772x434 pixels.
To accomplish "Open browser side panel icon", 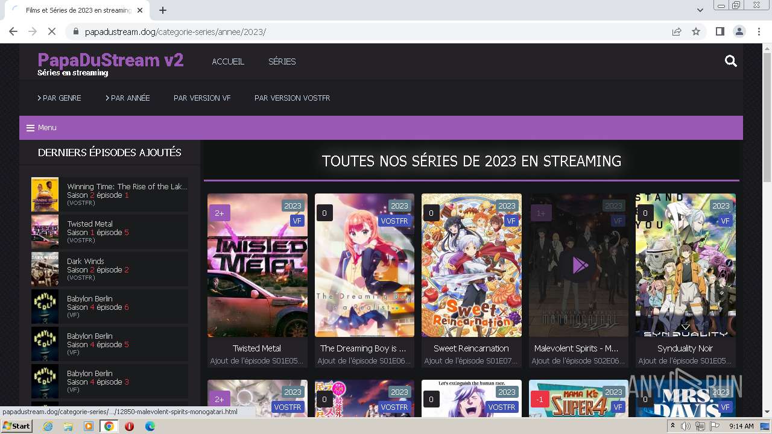I will pos(720,31).
